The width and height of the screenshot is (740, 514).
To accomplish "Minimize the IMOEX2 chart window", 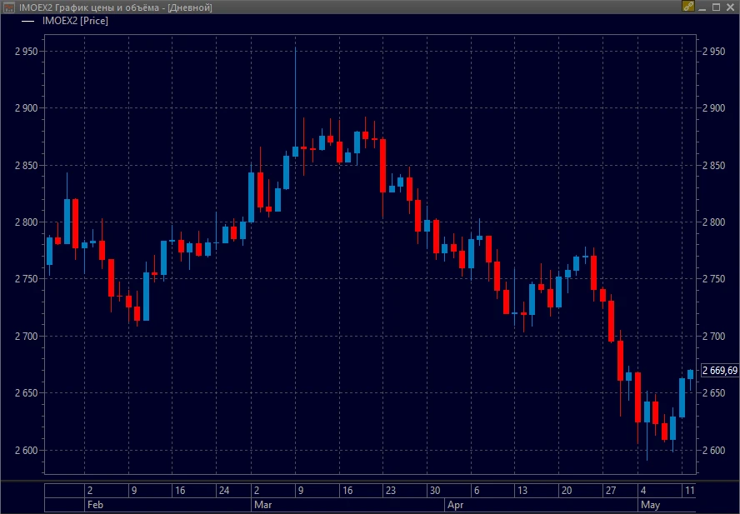I will (702, 7).
